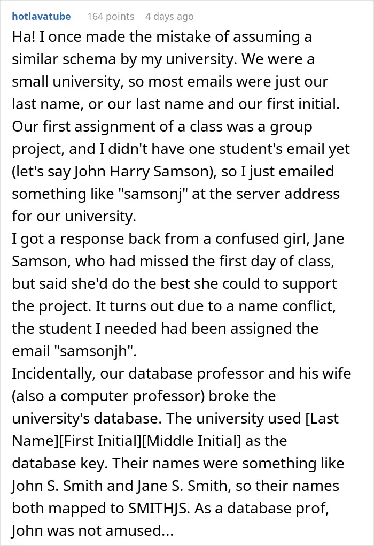Open the hotlavatube user profile link

pos(41,17)
